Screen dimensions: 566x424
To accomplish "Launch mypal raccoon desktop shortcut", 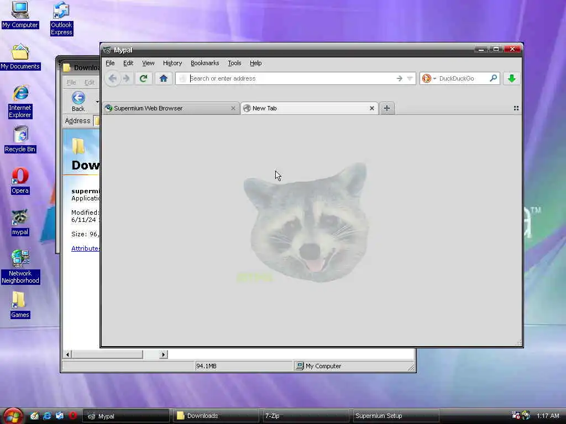I will (x=20, y=222).
